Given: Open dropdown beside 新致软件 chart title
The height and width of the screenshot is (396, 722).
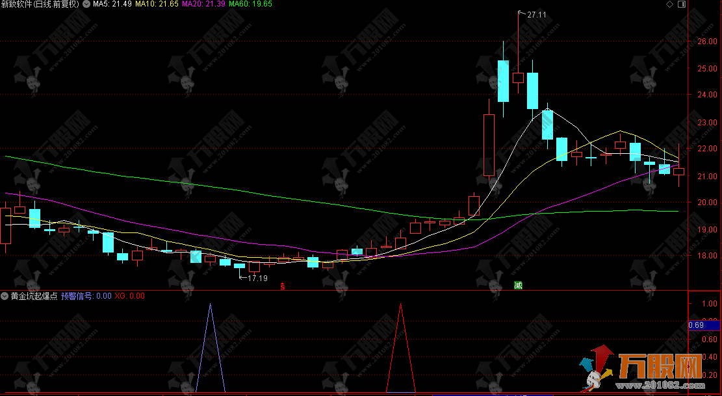Looking at the screenshot, I should (x=86, y=4).
